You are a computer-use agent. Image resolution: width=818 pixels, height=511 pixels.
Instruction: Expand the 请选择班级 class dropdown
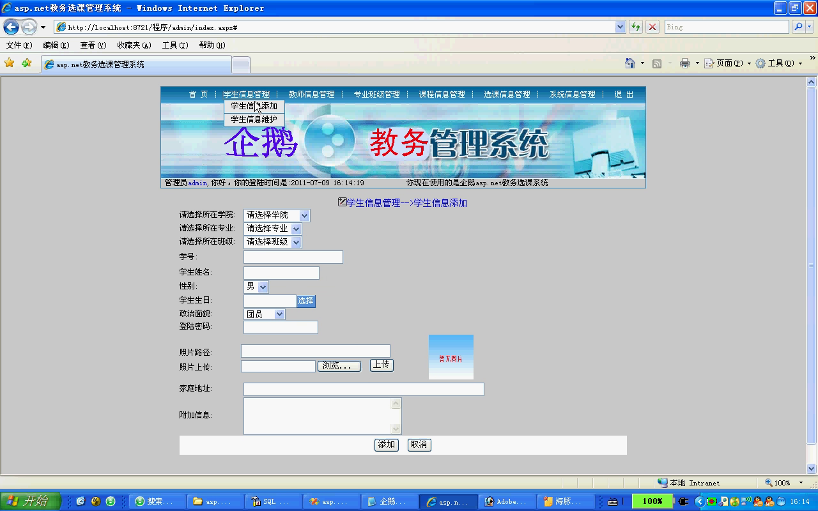296,242
